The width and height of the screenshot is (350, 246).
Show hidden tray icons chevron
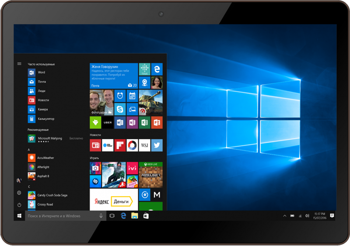click(285, 216)
